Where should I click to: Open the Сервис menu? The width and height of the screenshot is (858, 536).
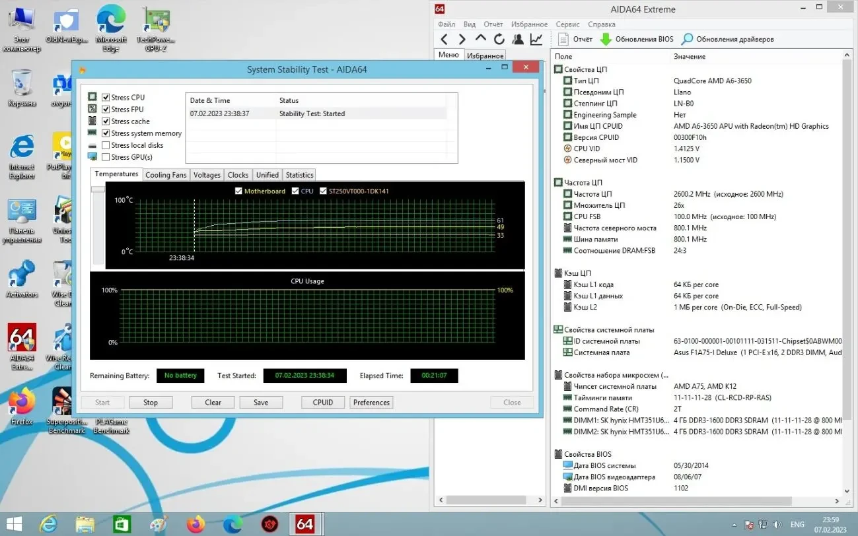tap(567, 24)
